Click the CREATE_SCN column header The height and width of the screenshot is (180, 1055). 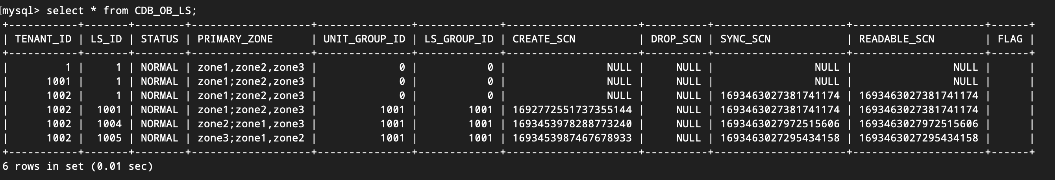point(544,39)
